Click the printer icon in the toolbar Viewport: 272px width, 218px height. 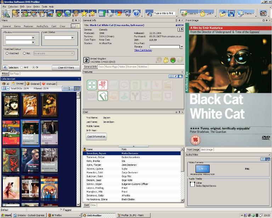[110, 13]
